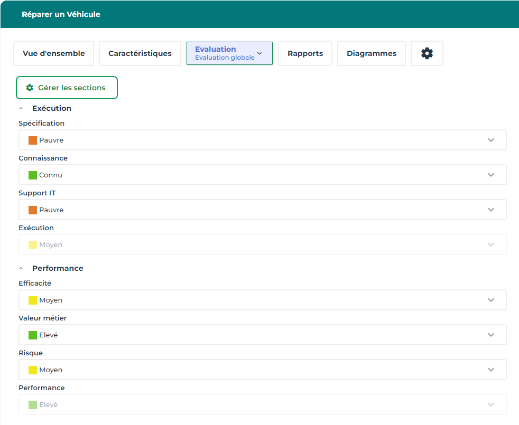Image resolution: width=519 pixels, height=425 pixels.
Task: Open Evaluation tab dropdown chevron
Action: click(x=259, y=53)
